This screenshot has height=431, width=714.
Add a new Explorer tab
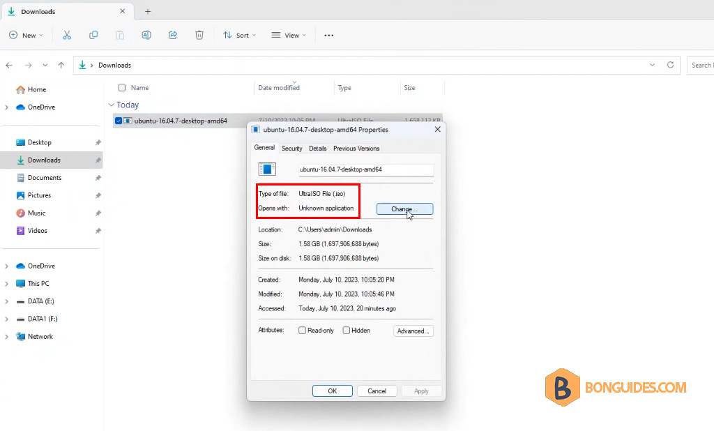(148, 11)
